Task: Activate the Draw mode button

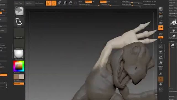Action: point(54,3)
